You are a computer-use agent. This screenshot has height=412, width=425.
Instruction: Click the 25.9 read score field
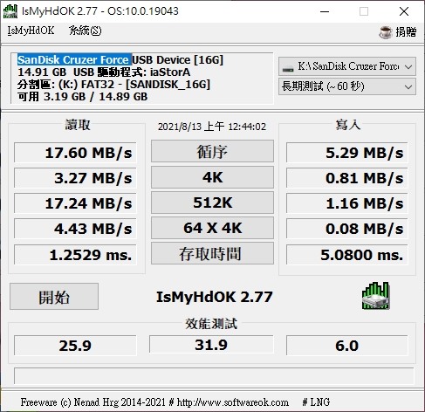(x=75, y=346)
